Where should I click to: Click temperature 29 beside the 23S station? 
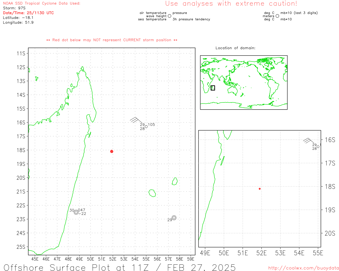(169, 220)
